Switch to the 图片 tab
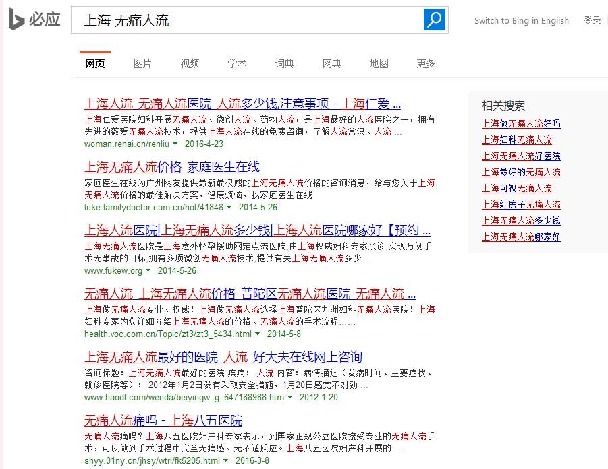608x469 pixels. (x=141, y=63)
